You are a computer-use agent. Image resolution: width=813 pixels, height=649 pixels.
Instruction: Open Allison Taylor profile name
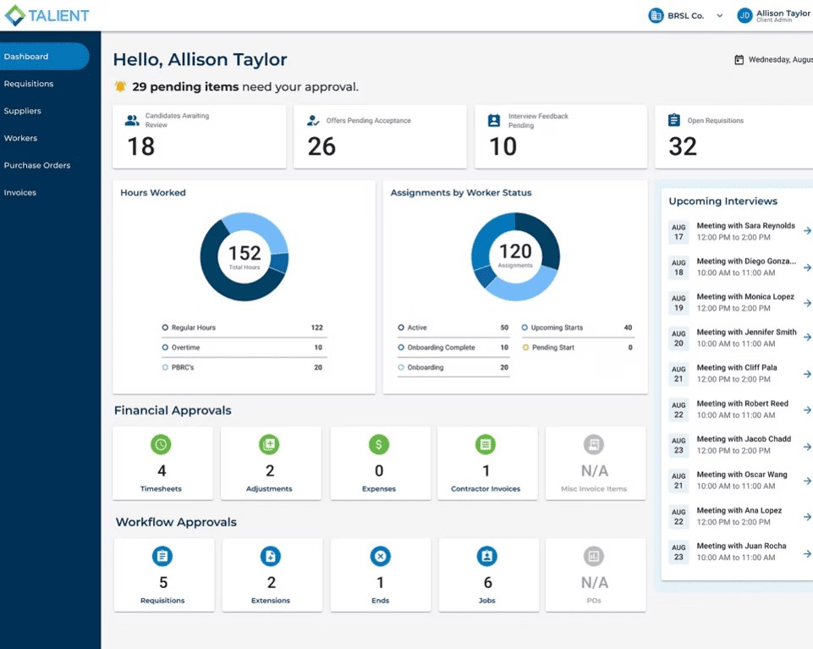(x=783, y=13)
